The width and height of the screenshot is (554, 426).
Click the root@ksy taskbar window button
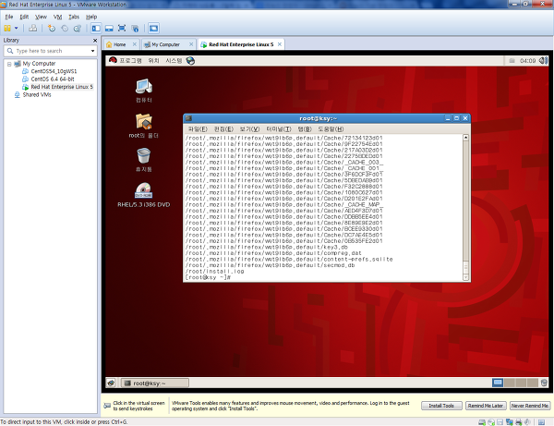[x=155, y=383]
